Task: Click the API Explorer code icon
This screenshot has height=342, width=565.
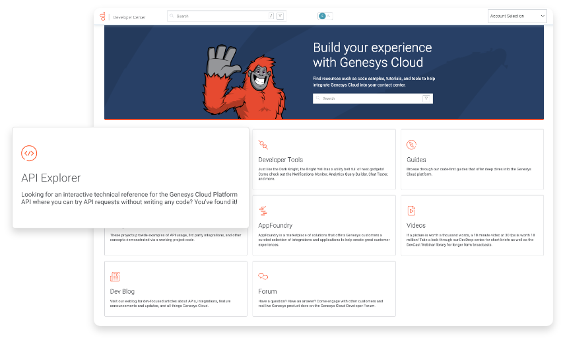Action: tap(29, 153)
